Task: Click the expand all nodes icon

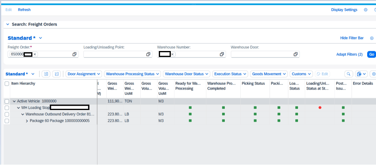Action: click(46, 74)
